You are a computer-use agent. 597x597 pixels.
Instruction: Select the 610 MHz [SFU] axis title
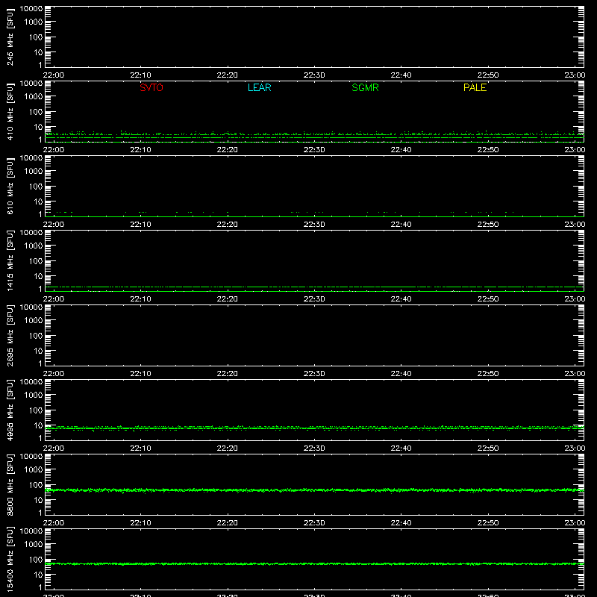pos(10,187)
